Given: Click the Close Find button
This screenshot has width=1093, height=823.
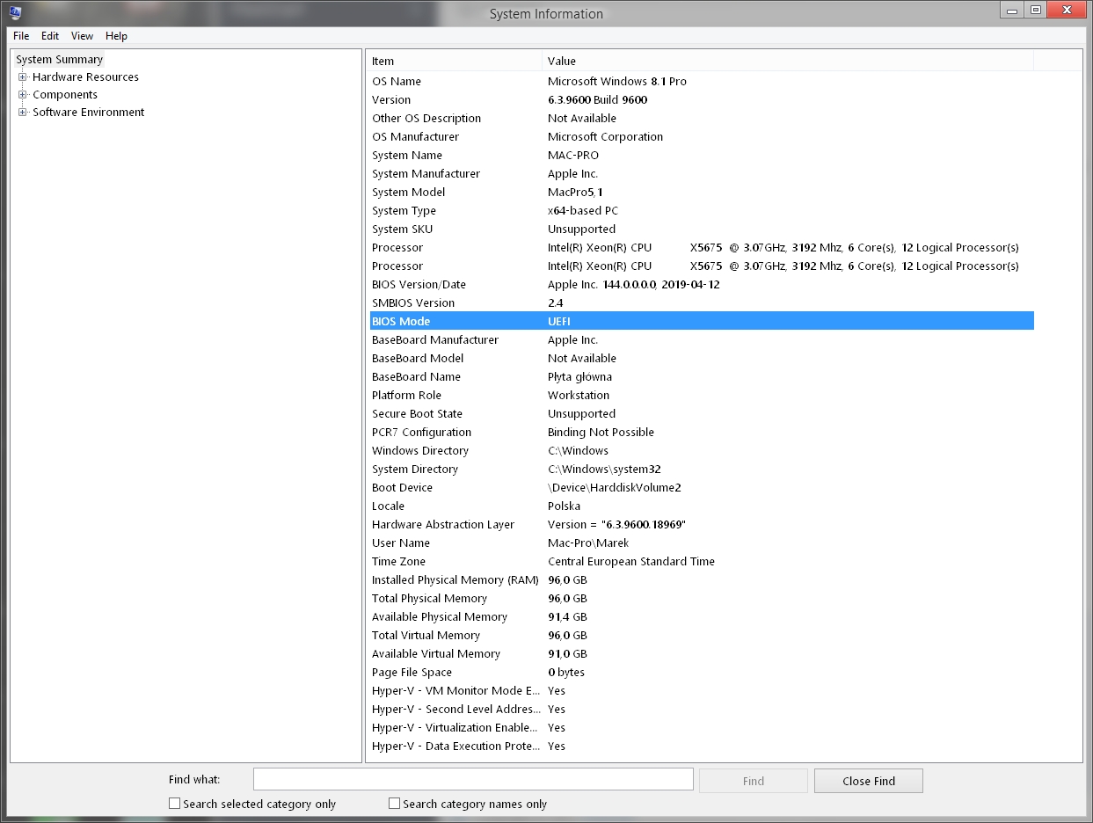Looking at the screenshot, I should (x=869, y=781).
